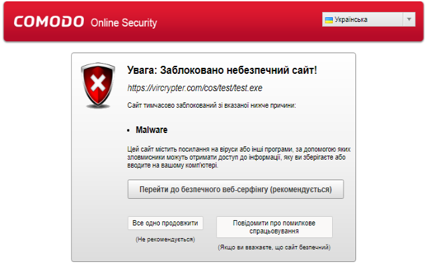Click the white X inside the shield
Screen dimensions: 426x266
(x=98, y=82)
